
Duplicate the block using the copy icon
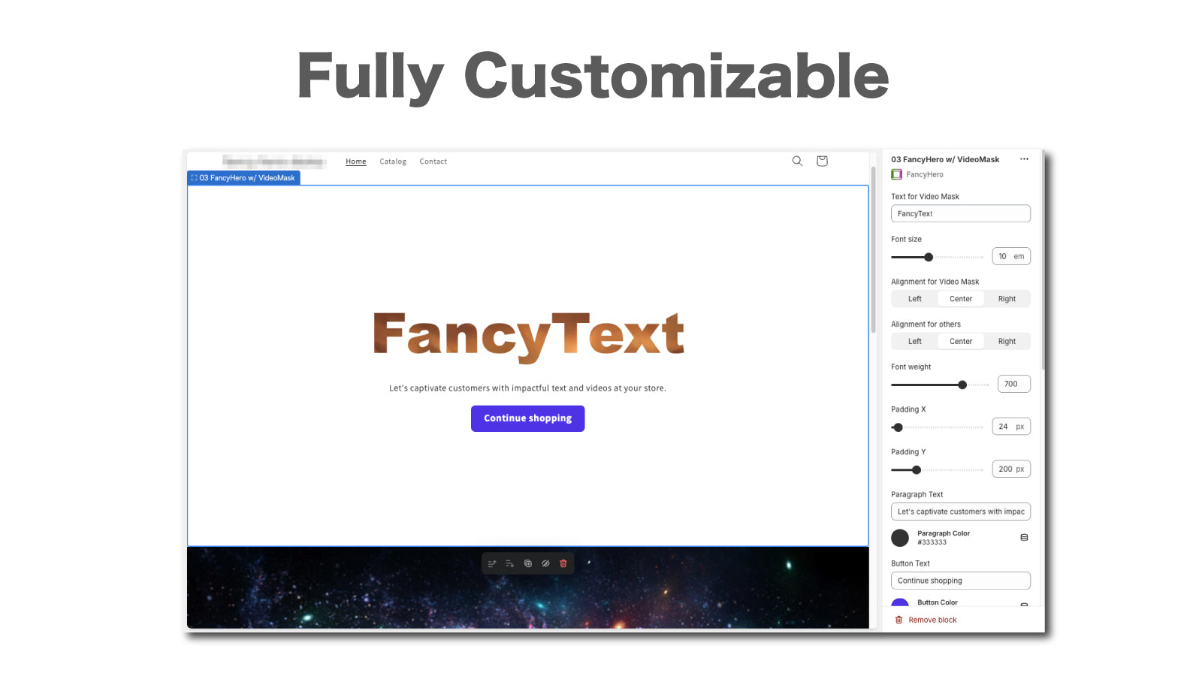tap(527, 563)
